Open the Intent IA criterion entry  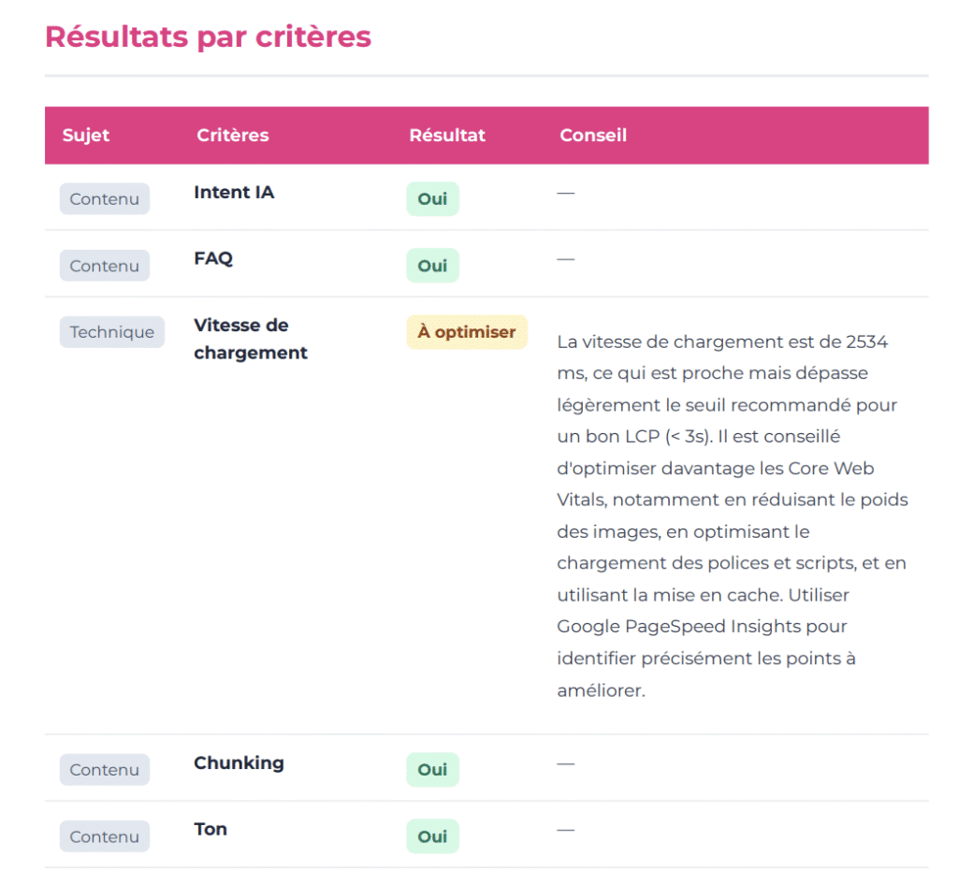pyautogui.click(x=233, y=192)
